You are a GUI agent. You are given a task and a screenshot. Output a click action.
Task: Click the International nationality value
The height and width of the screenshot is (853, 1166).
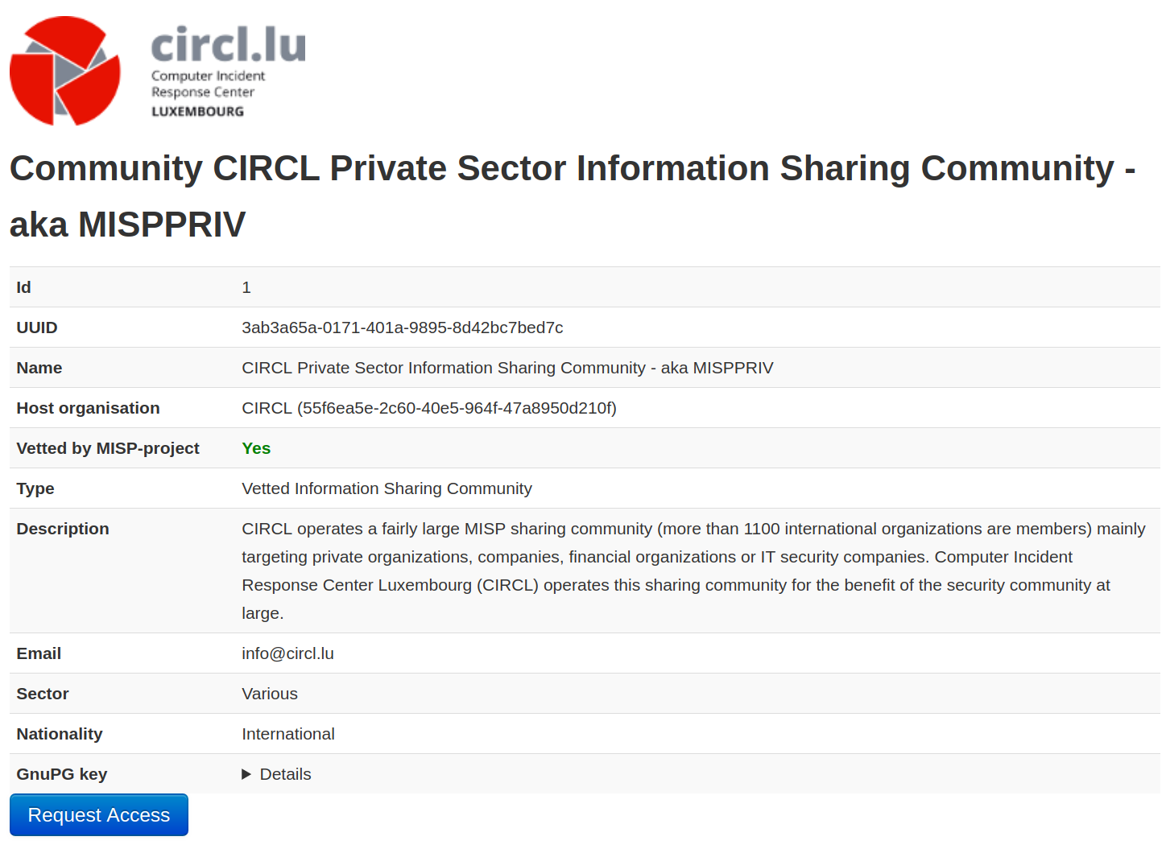click(288, 734)
